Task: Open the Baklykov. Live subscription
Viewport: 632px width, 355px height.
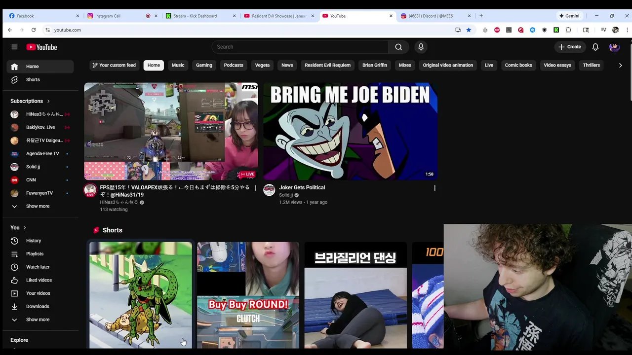Action: pyautogui.click(x=40, y=127)
